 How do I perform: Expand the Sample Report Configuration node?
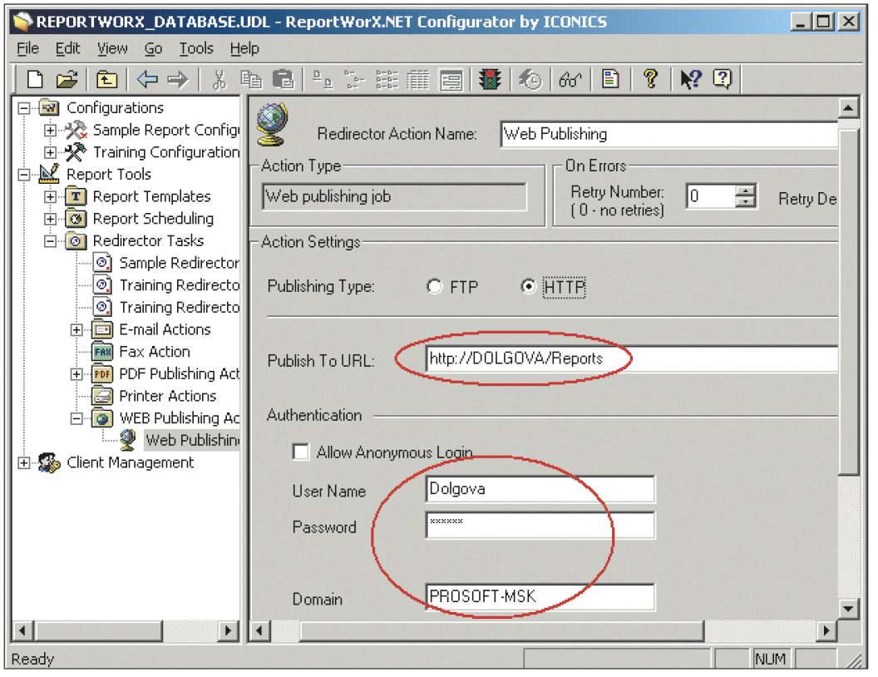tap(50, 131)
